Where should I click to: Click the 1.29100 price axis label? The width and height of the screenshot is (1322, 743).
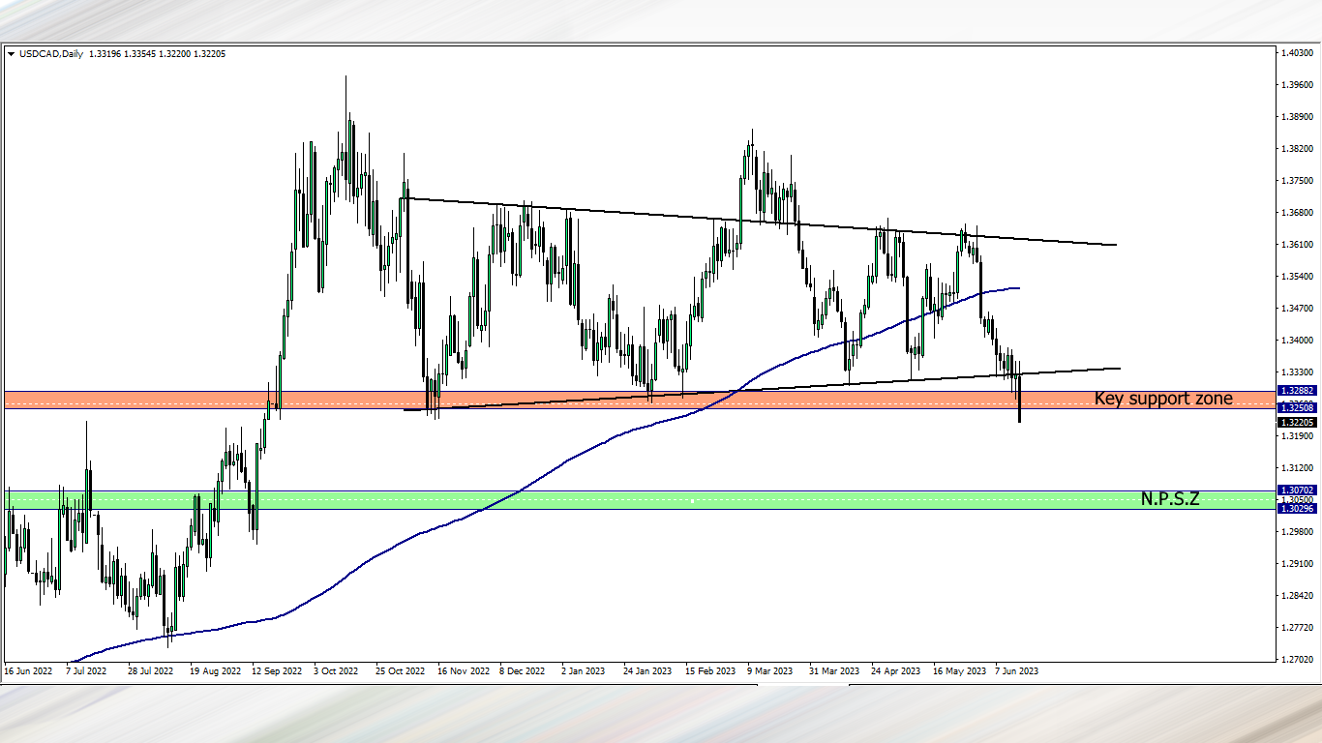(1296, 563)
